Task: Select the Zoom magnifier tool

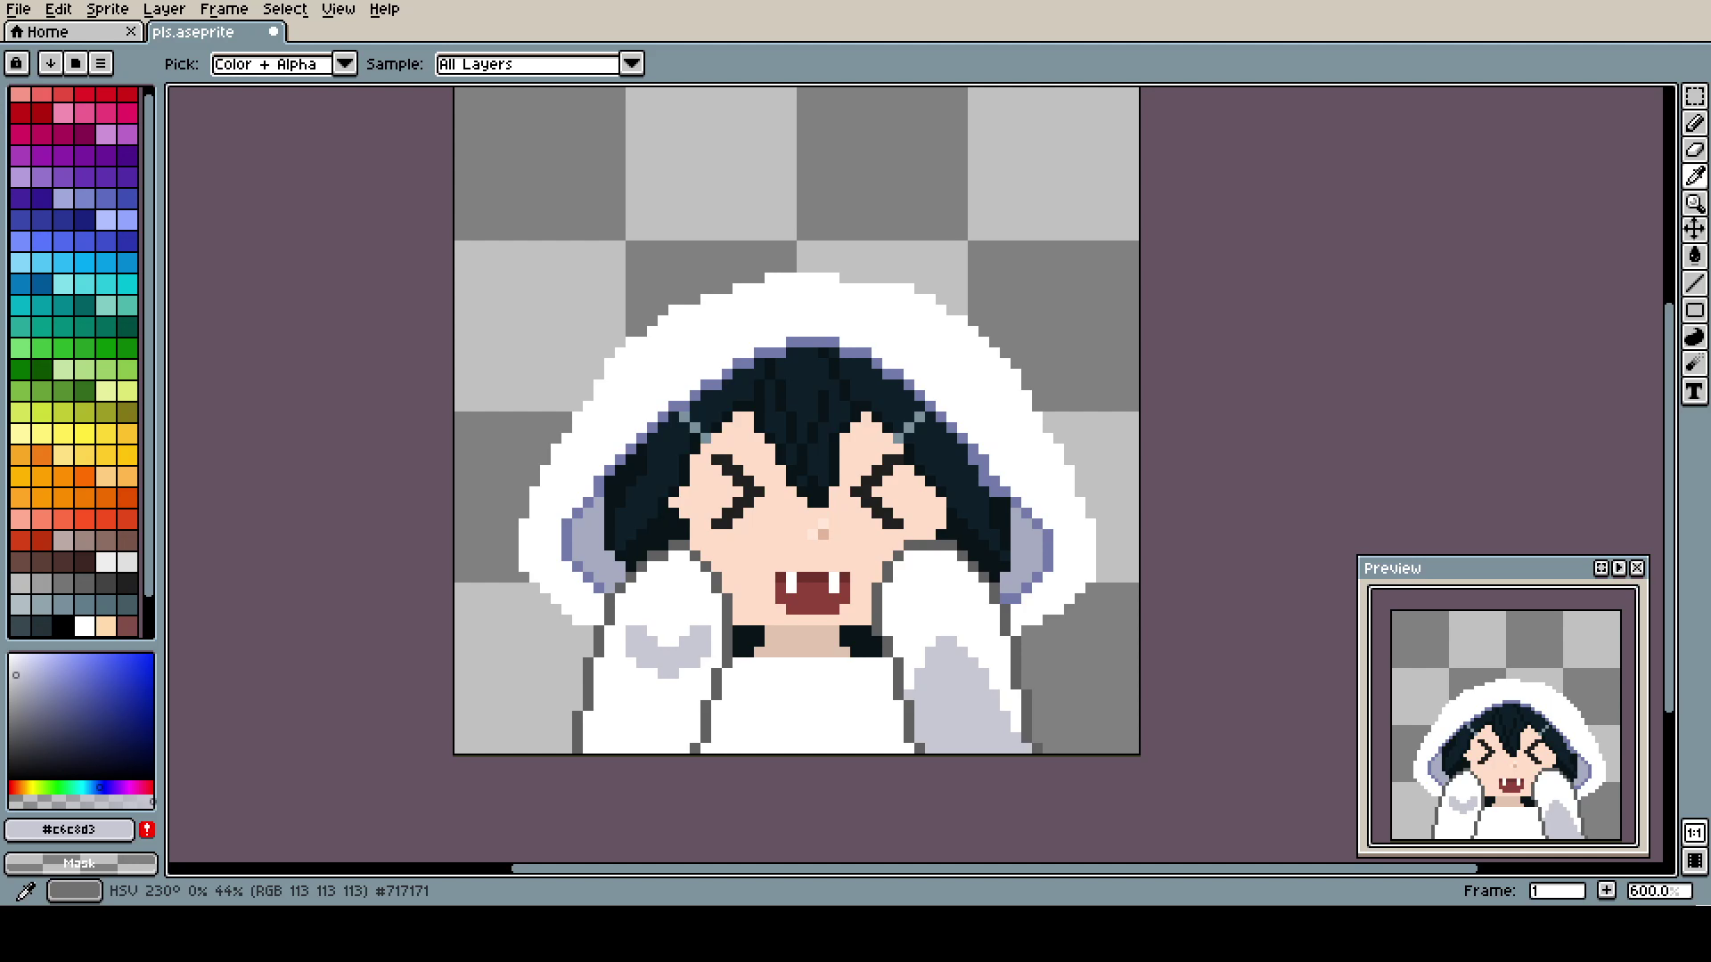Action: 1694,203
